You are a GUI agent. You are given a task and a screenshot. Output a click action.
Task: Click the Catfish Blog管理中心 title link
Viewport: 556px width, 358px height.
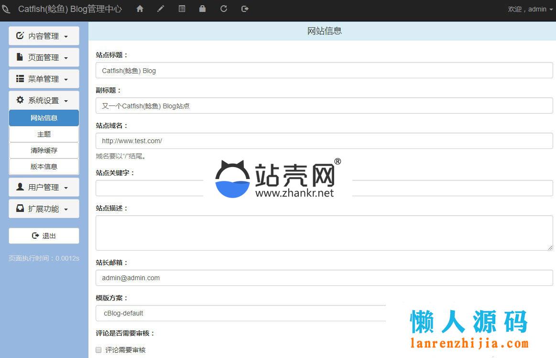70,9
